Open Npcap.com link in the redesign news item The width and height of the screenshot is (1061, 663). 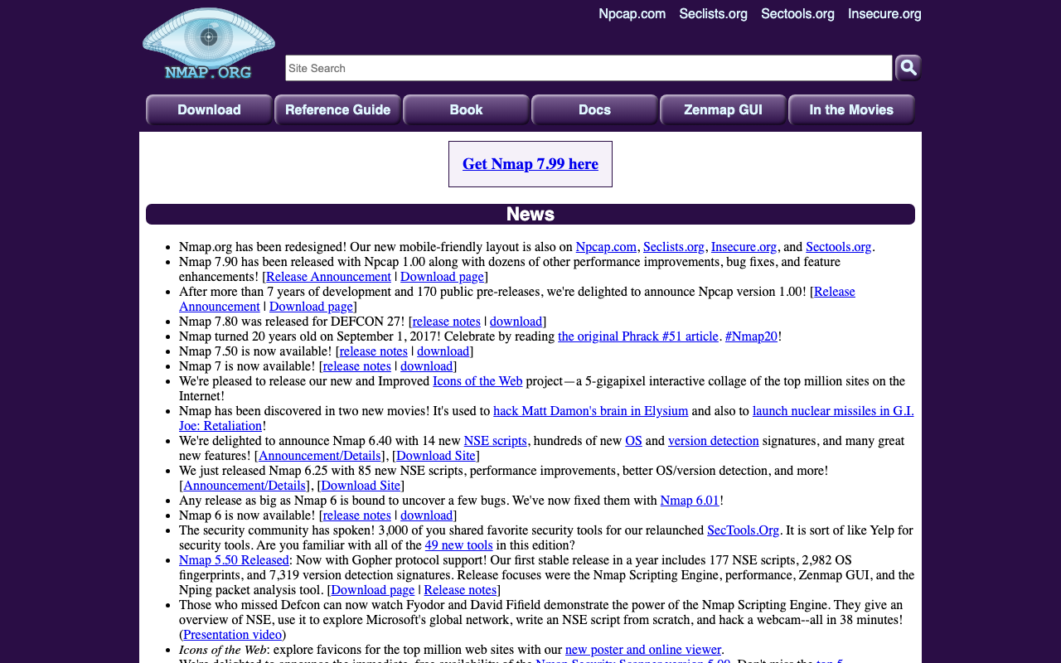(x=606, y=247)
